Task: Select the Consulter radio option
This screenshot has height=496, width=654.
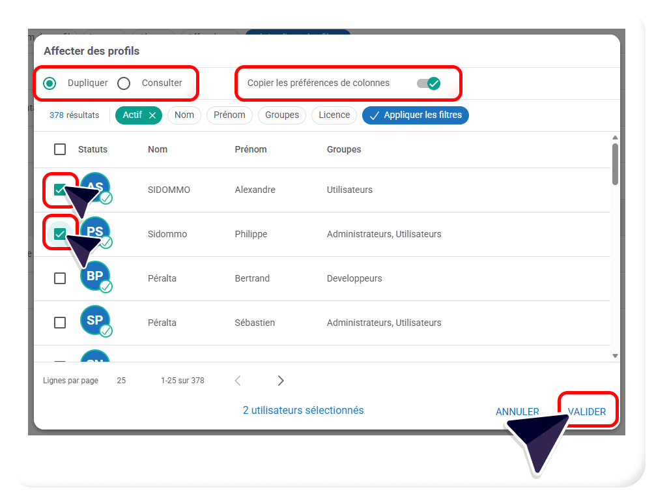Action: 124,83
